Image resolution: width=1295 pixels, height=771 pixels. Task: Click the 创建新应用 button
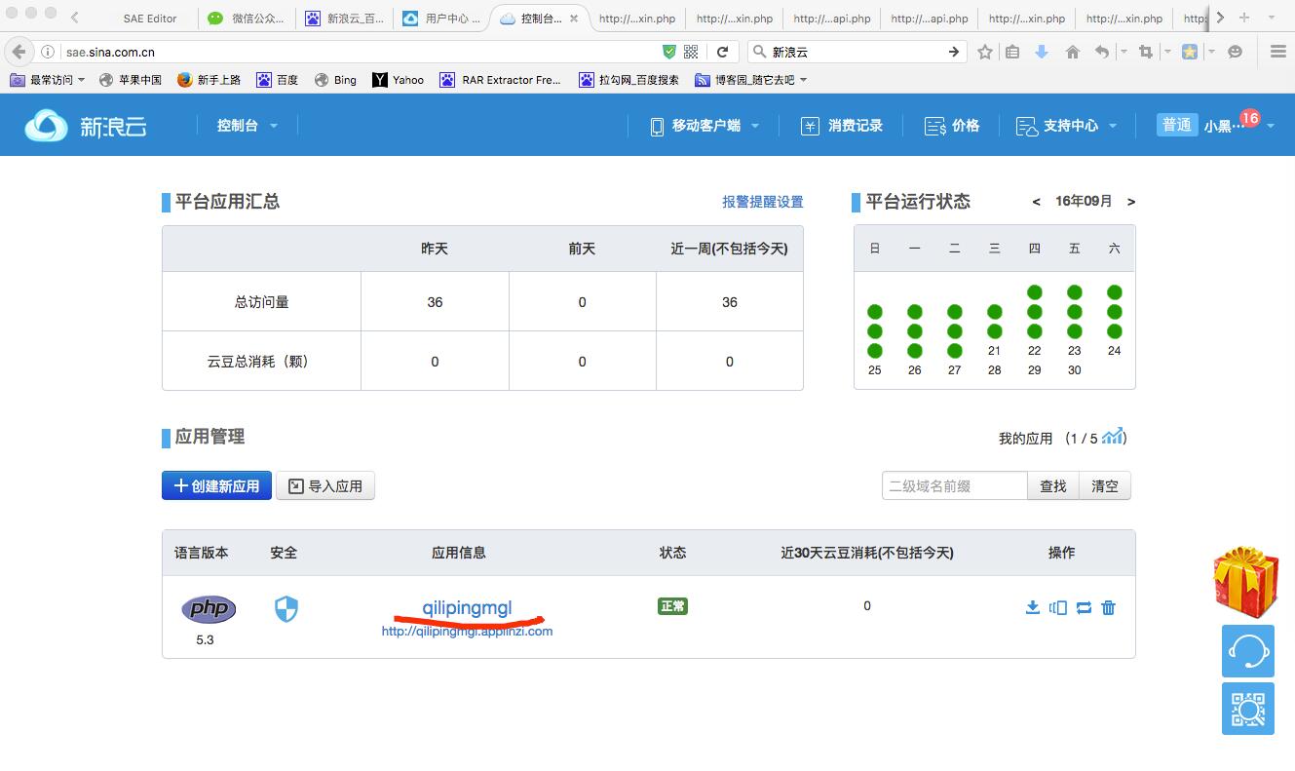click(216, 485)
